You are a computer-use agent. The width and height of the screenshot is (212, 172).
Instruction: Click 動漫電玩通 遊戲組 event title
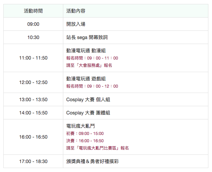pos(86,79)
